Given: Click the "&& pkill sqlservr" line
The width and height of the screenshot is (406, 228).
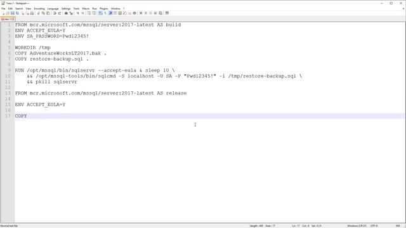Looking at the screenshot, I should pyautogui.click(x=52, y=82).
